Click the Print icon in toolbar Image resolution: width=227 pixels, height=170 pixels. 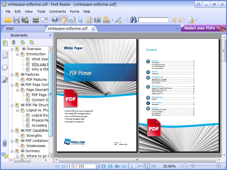coord(35,20)
